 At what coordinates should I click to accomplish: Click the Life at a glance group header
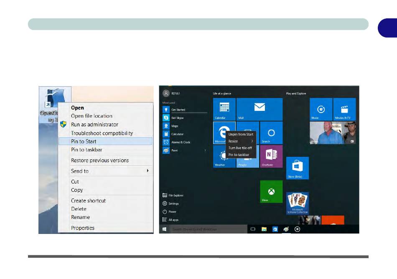222,93
